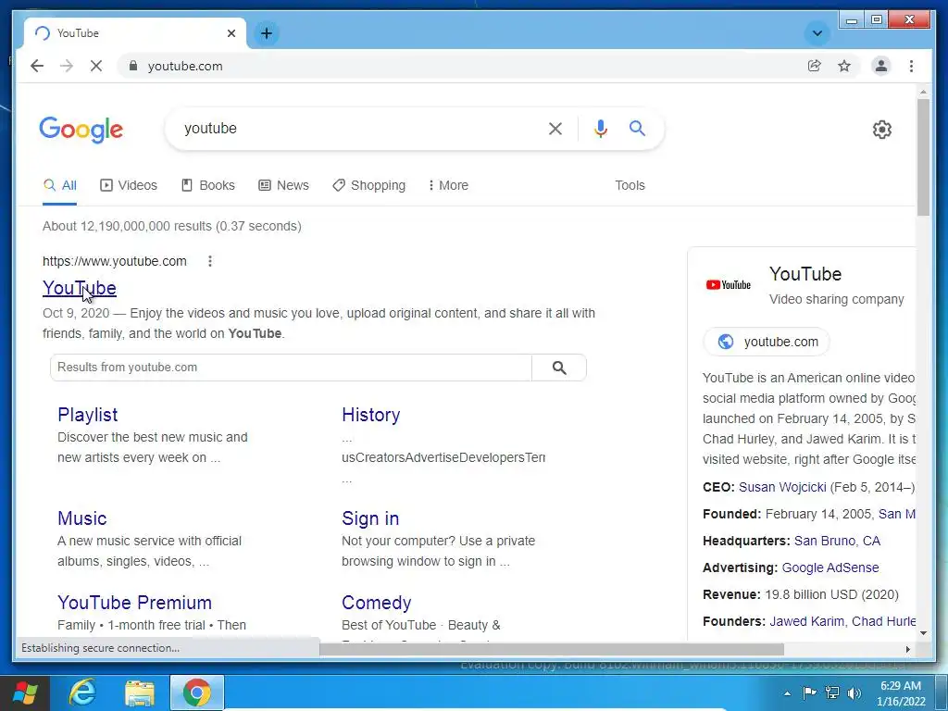Open the Windows Start menu
Viewport: 948px width, 711px height.
click(25, 692)
